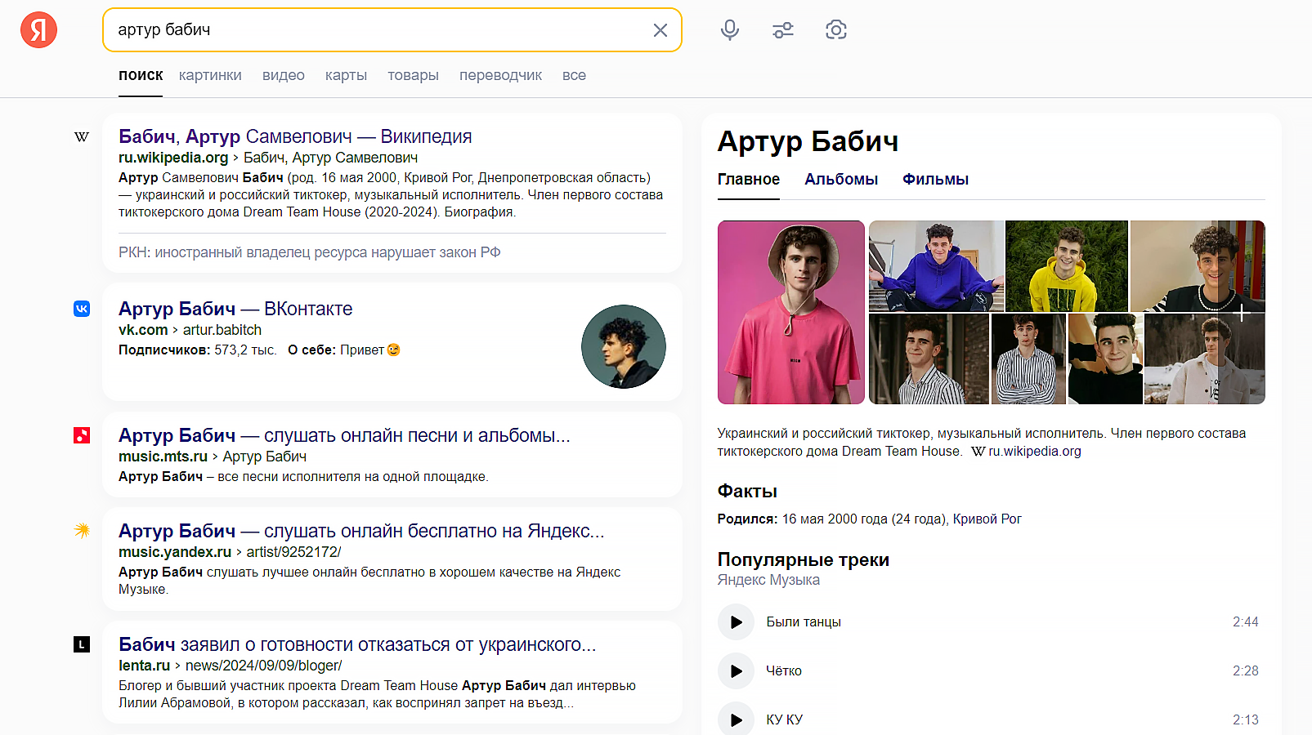Open the переводчик tab
This screenshot has height=735, width=1312.
click(500, 75)
